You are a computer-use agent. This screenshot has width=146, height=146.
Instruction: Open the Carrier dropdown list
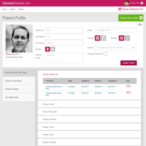115,48
